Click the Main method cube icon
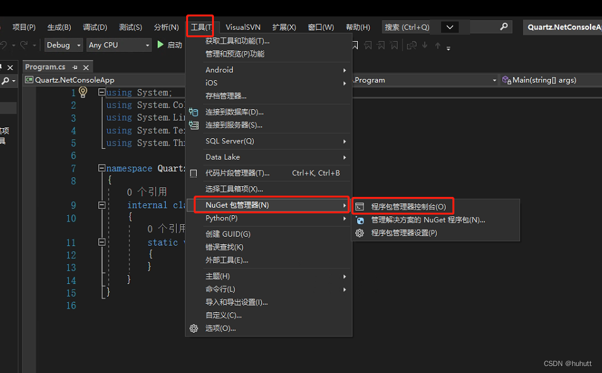The image size is (602, 373). (507, 80)
